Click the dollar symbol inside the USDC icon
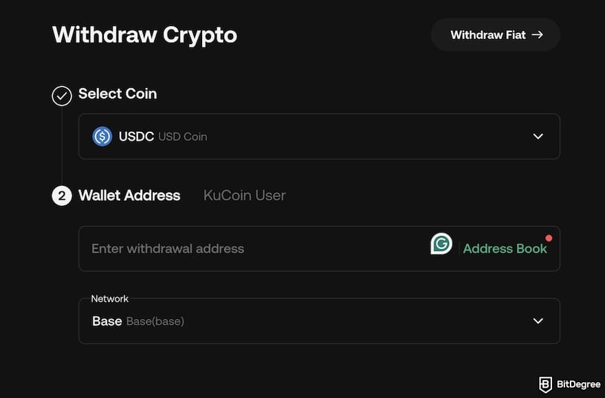The width and height of the screenshot is (605, 398). [x=102, y=136]
